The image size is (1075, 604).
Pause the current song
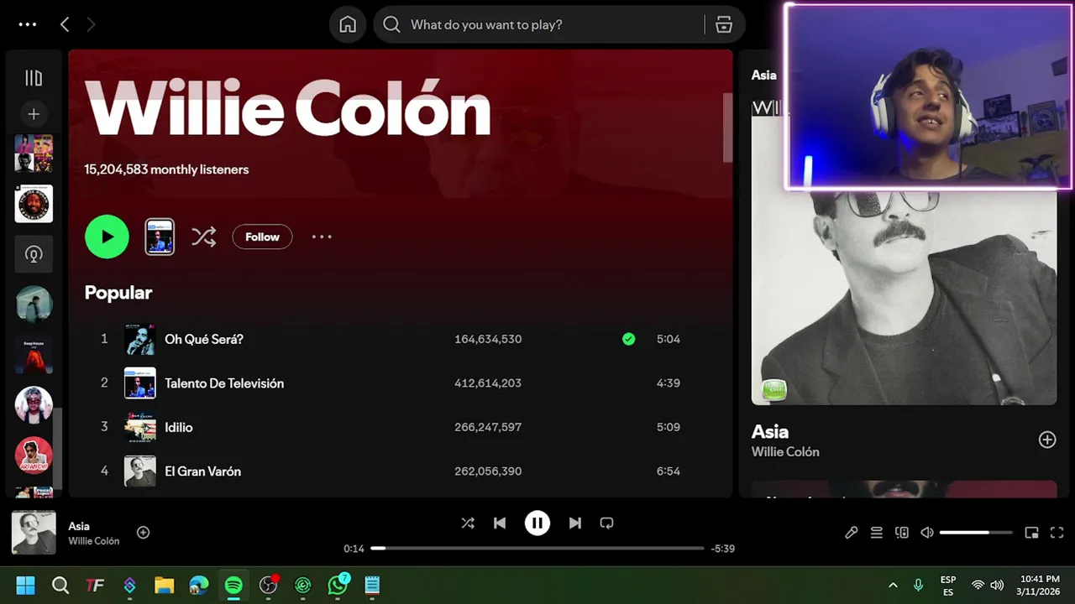coord(537,523)
